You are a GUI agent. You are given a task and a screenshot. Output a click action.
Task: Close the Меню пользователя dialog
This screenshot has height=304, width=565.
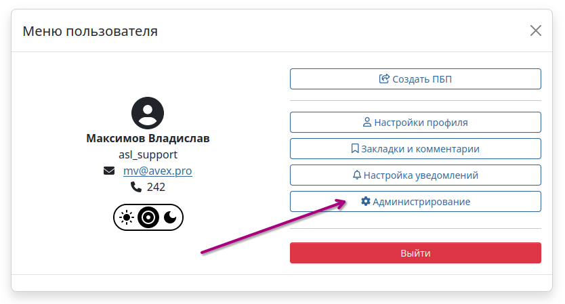536,30
